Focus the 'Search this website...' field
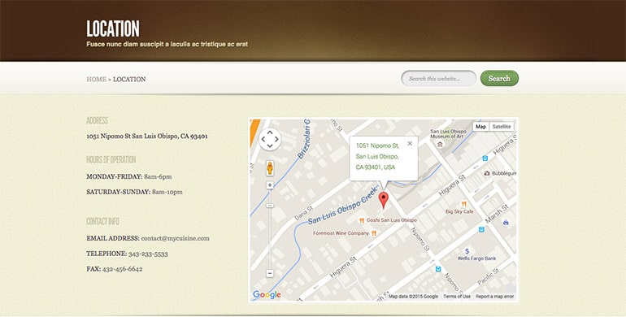 pos(439,79)
